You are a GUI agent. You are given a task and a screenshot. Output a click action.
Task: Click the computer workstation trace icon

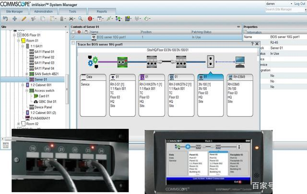coord(240,62)
